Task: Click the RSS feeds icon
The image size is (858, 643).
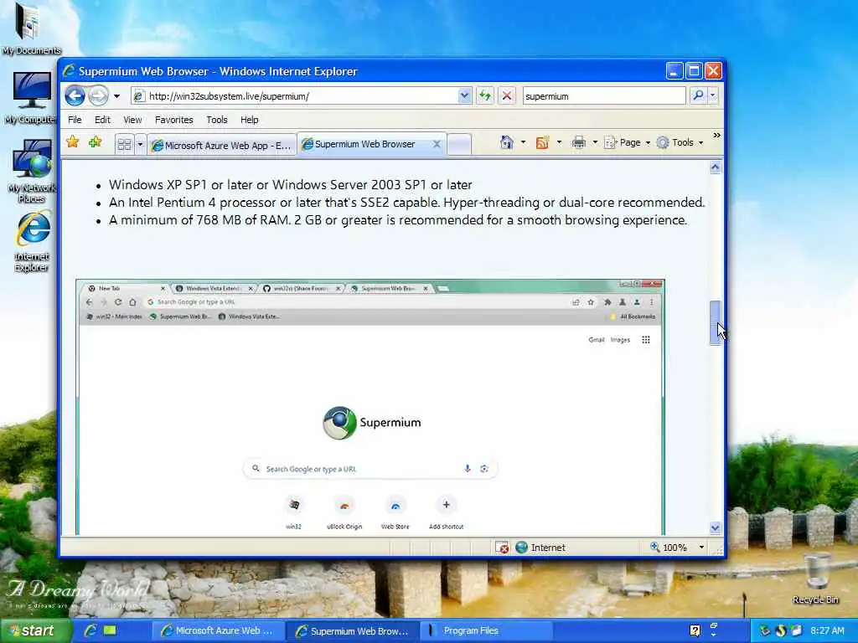Action: 542,142
